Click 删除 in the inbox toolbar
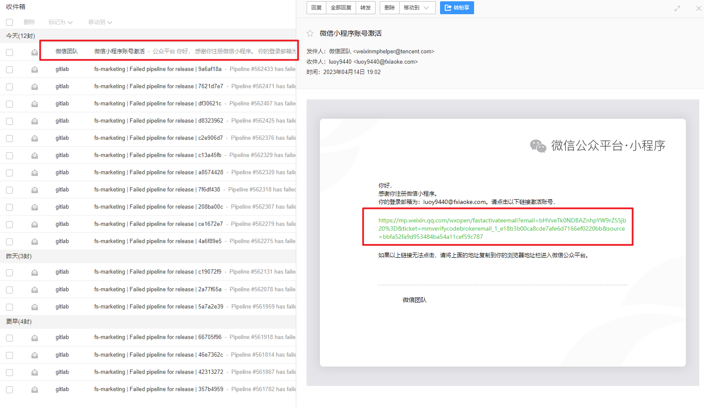 29,22
